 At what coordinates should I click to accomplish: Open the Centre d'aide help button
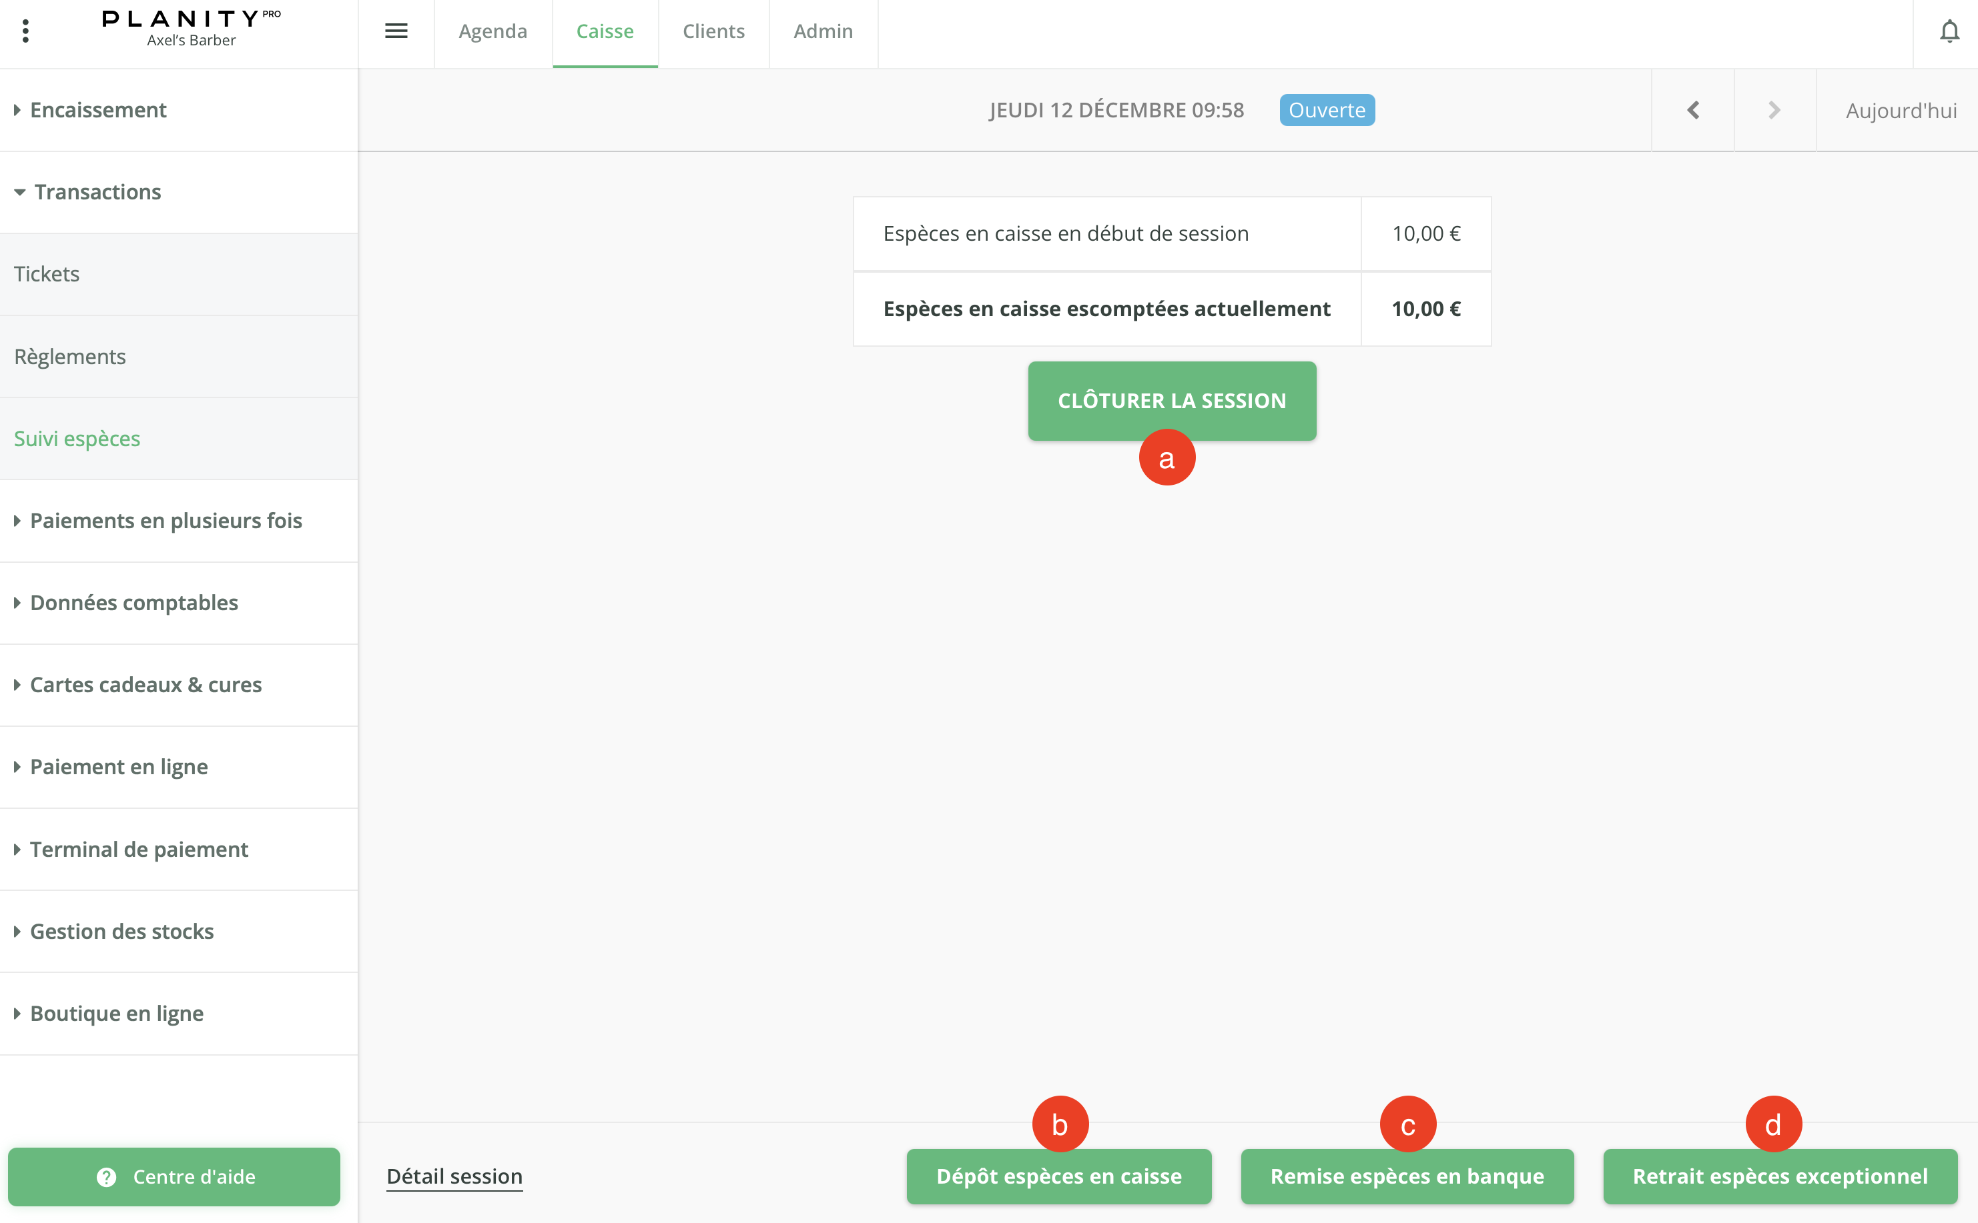174,1176
